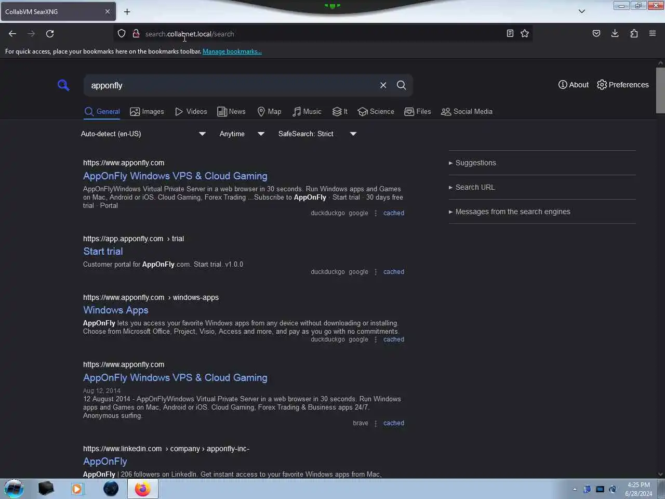665x499 pixels.
Task: Open a new browser tab
Action: [x=127, y=11]
